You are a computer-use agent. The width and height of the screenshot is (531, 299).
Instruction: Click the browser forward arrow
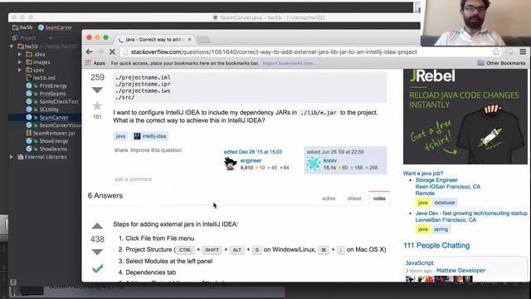(x=100, y=51)
